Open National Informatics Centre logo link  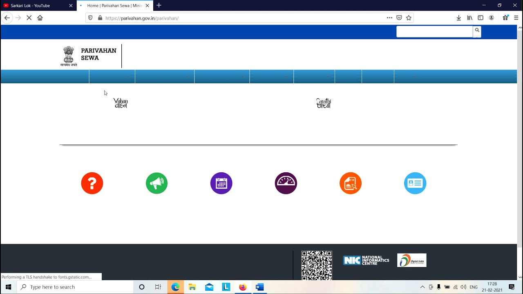click(x=366, y=260)
